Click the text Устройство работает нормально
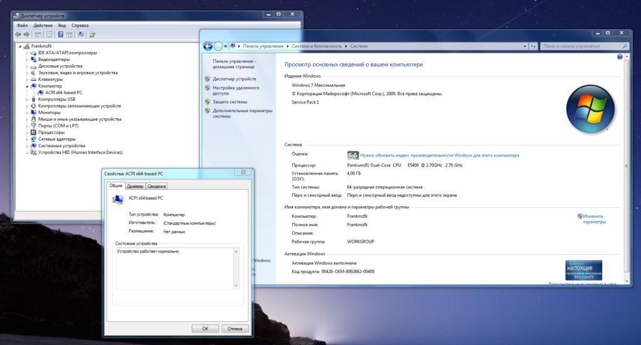Image resolution: width=641 pixels, height=345 pixels. (148, 251)
